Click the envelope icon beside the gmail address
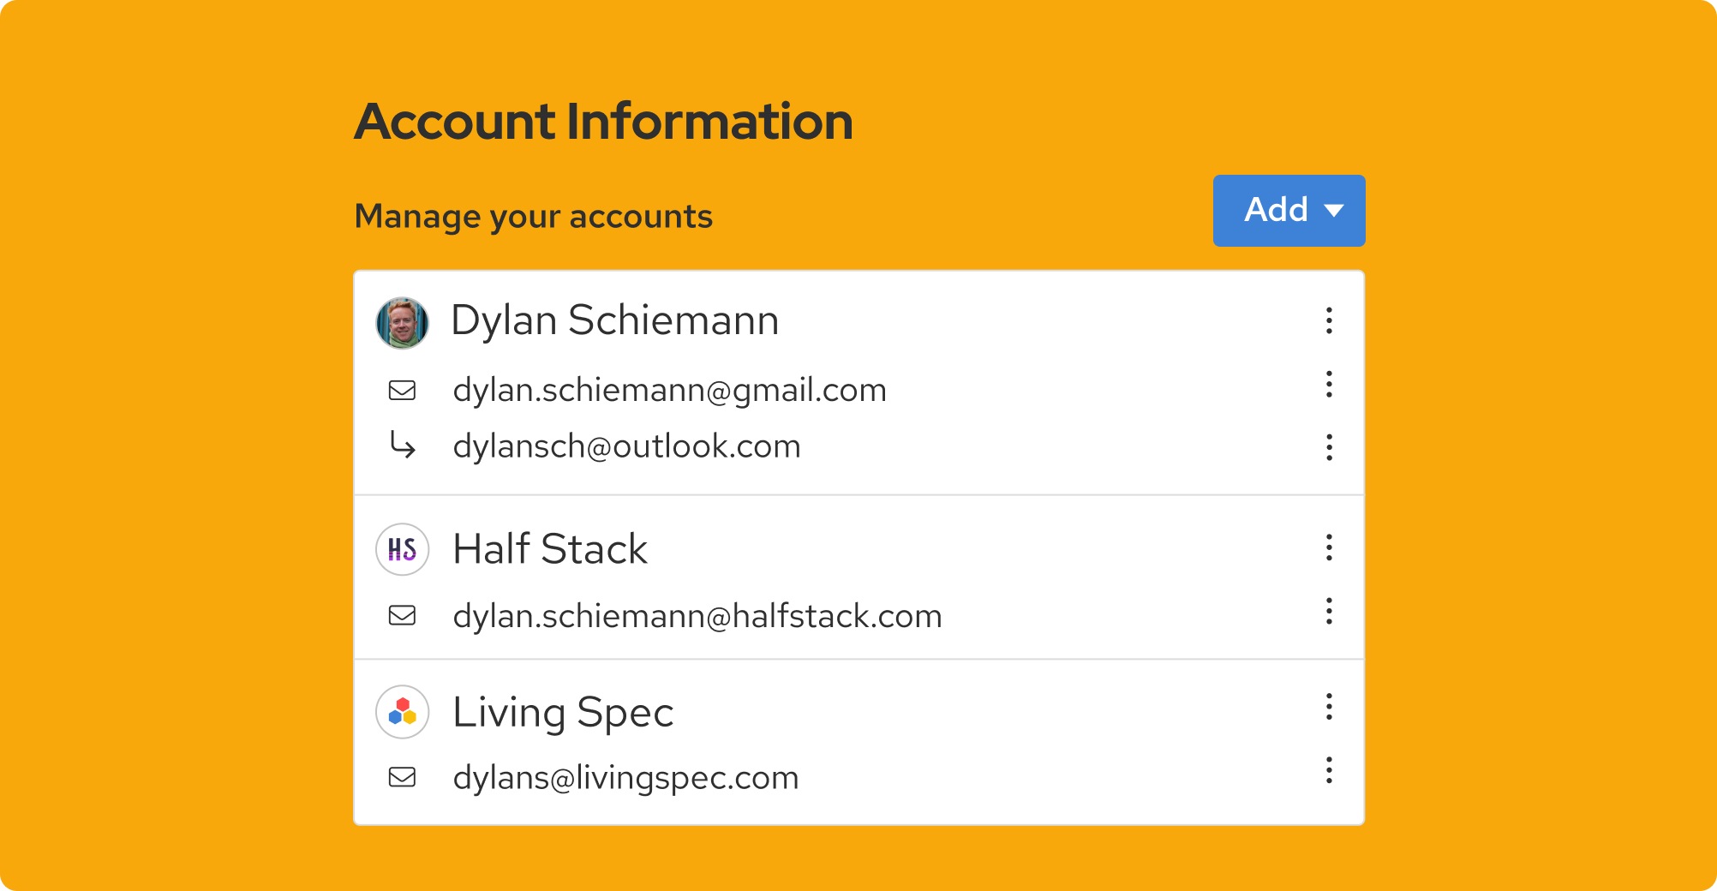 click(403, 391)
